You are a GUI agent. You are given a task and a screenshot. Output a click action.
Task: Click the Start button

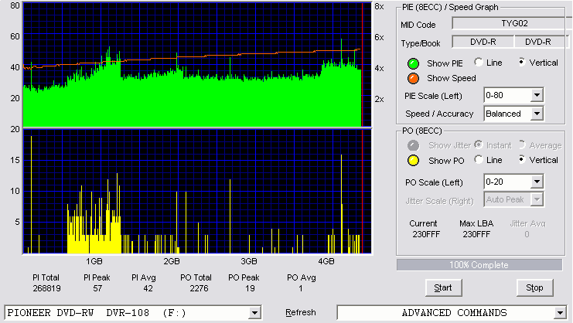tap(444, 287)
